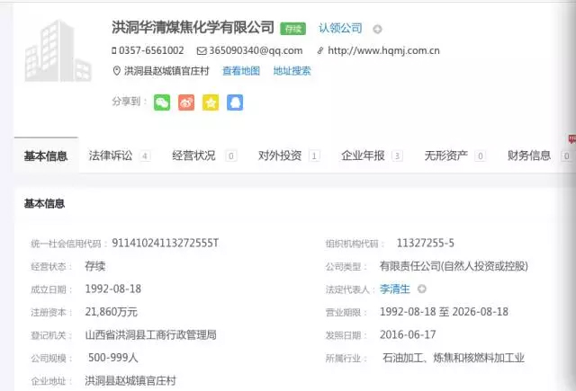Share the company to Weibo
Screen dimensions: 576x391
coord(186,102)
